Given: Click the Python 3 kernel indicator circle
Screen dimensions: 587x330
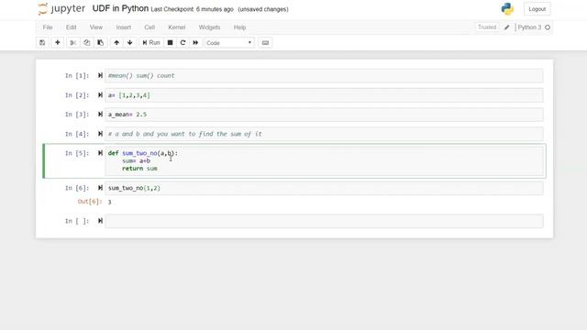Looking at the screenshot, I should pos(548,27).
